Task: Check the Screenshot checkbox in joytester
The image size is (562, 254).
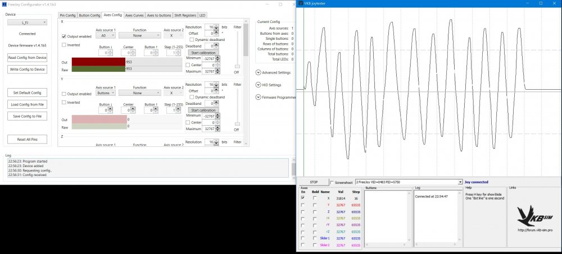Action: 332,182
